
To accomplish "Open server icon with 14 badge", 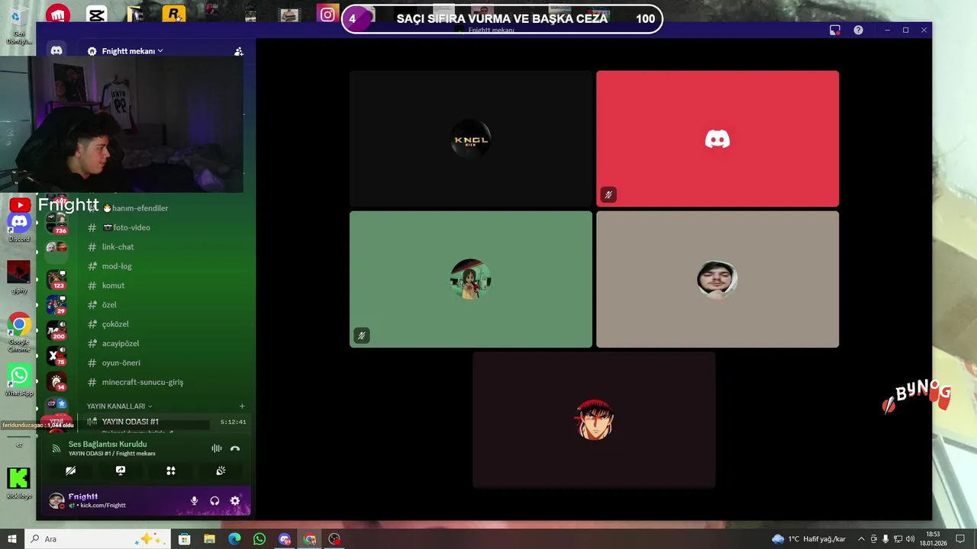I will pyautogui.click(x=56, y=380).
